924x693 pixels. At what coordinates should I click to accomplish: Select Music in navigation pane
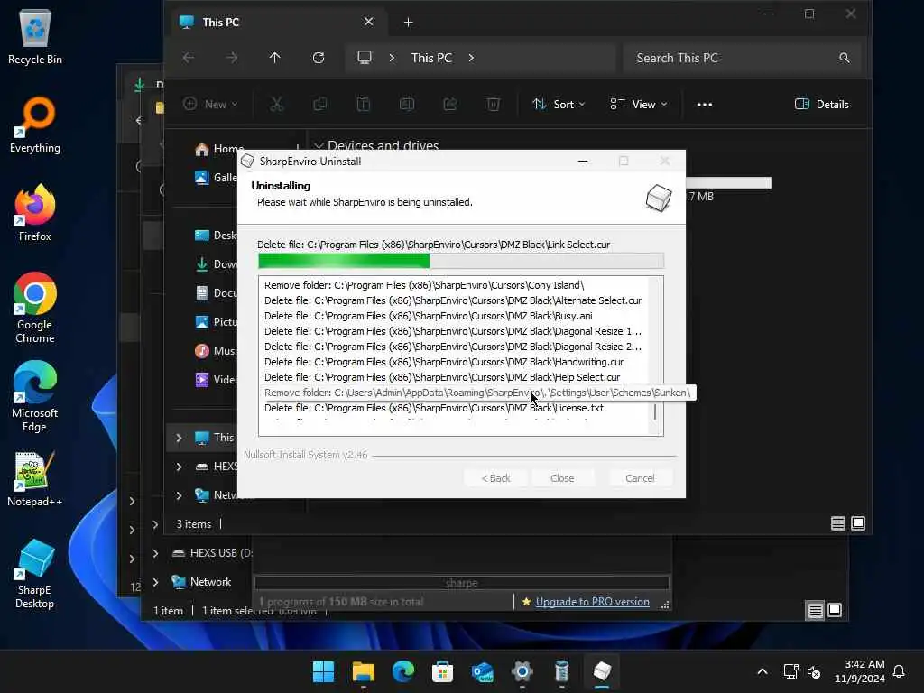(216, 351)
